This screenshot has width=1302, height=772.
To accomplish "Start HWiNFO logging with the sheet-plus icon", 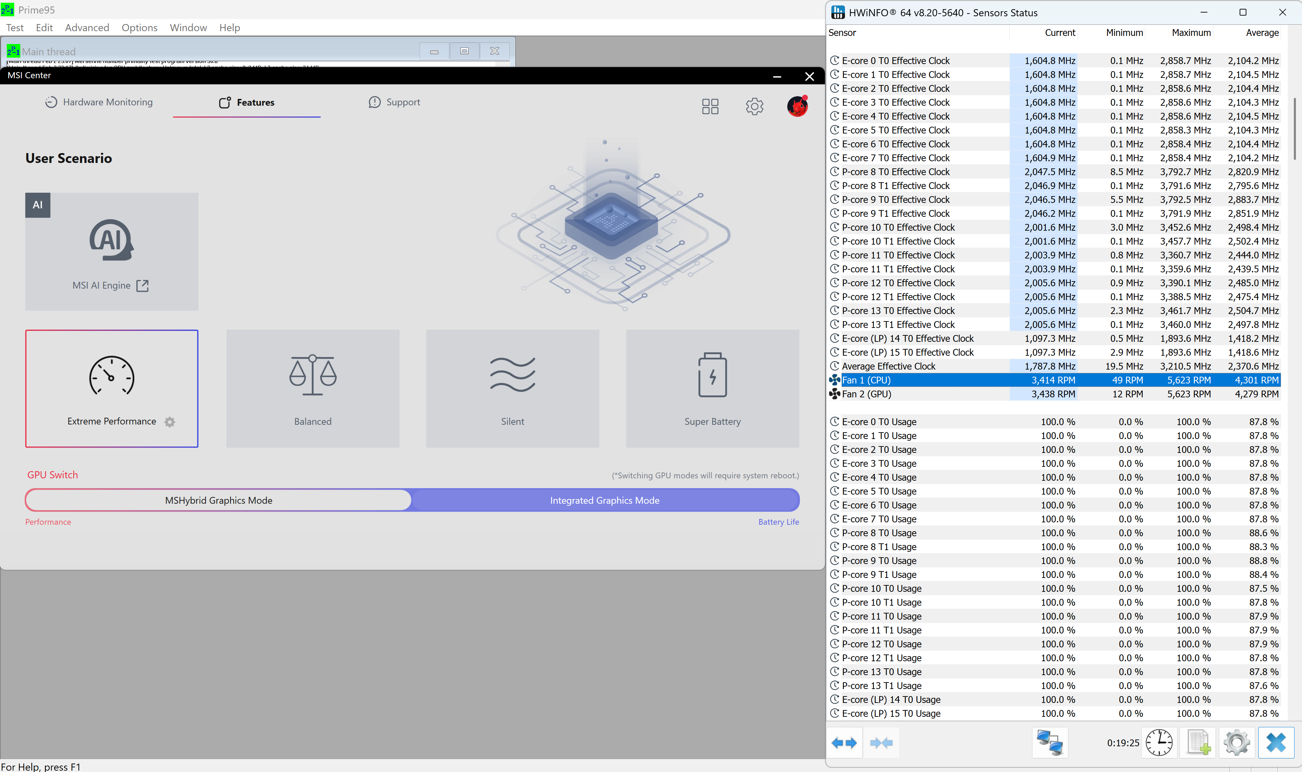I will pyautogui.click(x=1198, y=742).
